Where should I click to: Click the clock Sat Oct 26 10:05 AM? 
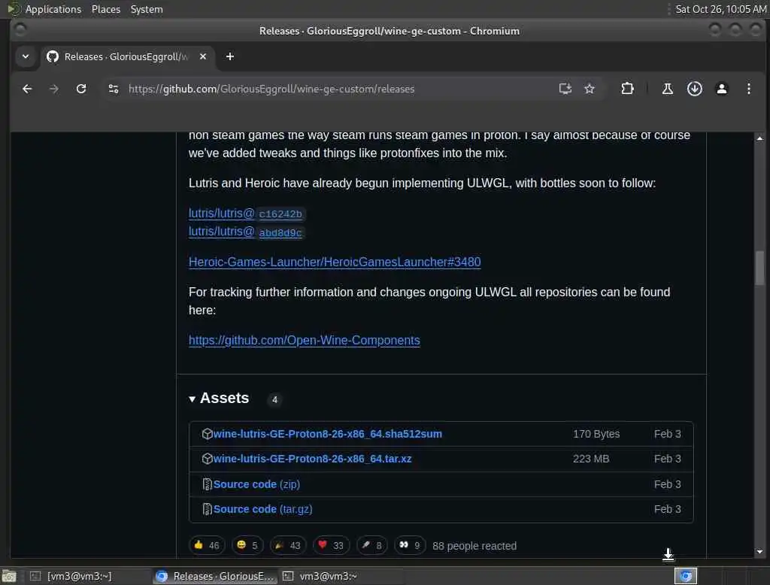[720, 9]
